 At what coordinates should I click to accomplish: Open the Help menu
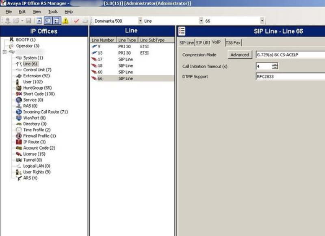point(69,12)
